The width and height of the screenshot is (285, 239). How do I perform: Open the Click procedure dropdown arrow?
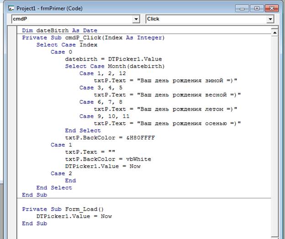point(270,19)
